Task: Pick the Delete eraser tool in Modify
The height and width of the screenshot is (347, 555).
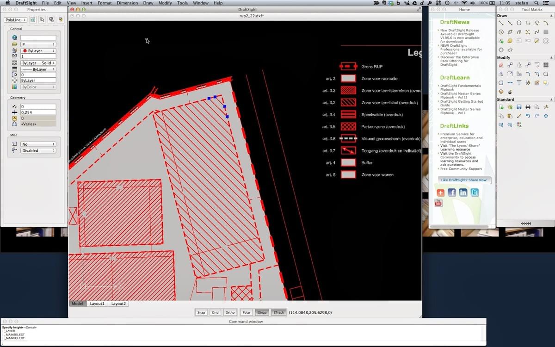Action: point(501,65)
